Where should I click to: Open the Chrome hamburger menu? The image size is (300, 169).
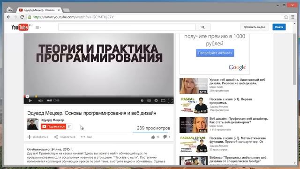[x=293, y=17]
